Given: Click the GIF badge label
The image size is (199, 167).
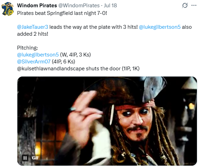Looking at the screenshot, I should [x=36, y=158].
